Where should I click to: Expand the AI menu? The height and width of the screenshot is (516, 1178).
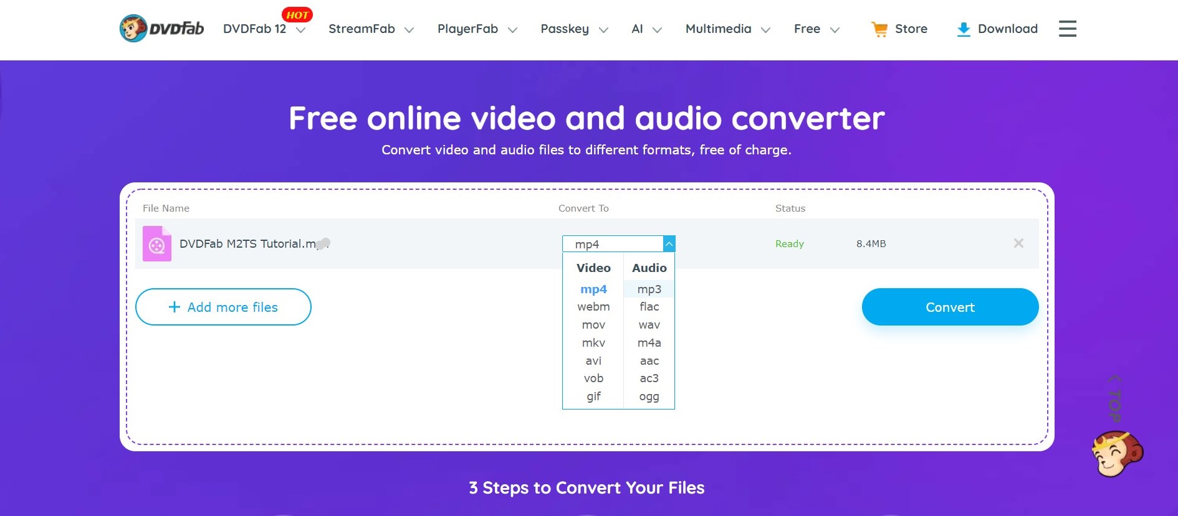[x=657, y=30]
